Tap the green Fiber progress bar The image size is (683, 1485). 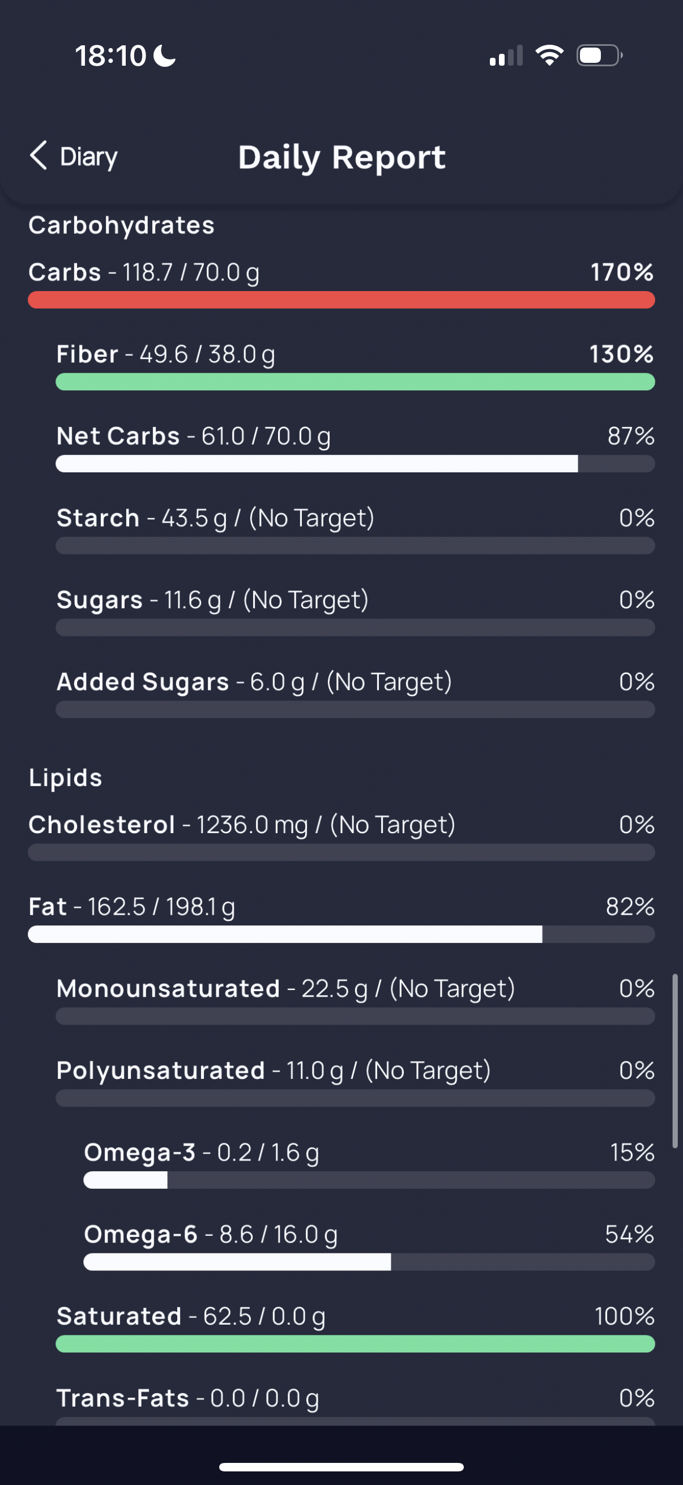point(355,382)
